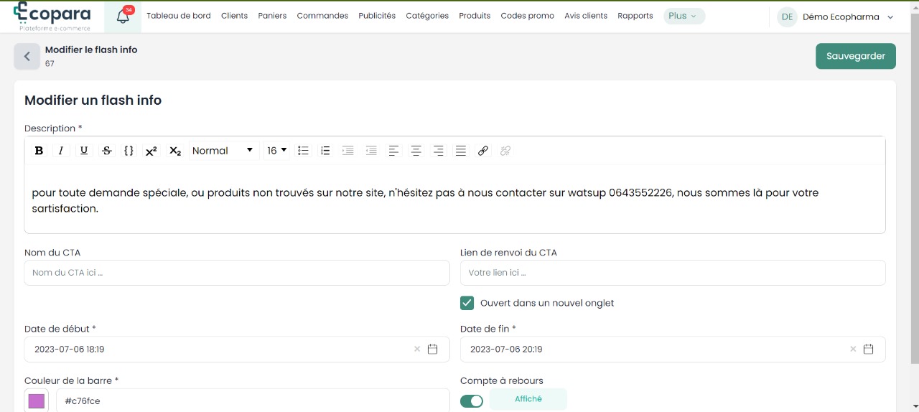Uncheck 'Ouvert dans un nouvel onglet'

pyautogui.click(x=467, y=303)
